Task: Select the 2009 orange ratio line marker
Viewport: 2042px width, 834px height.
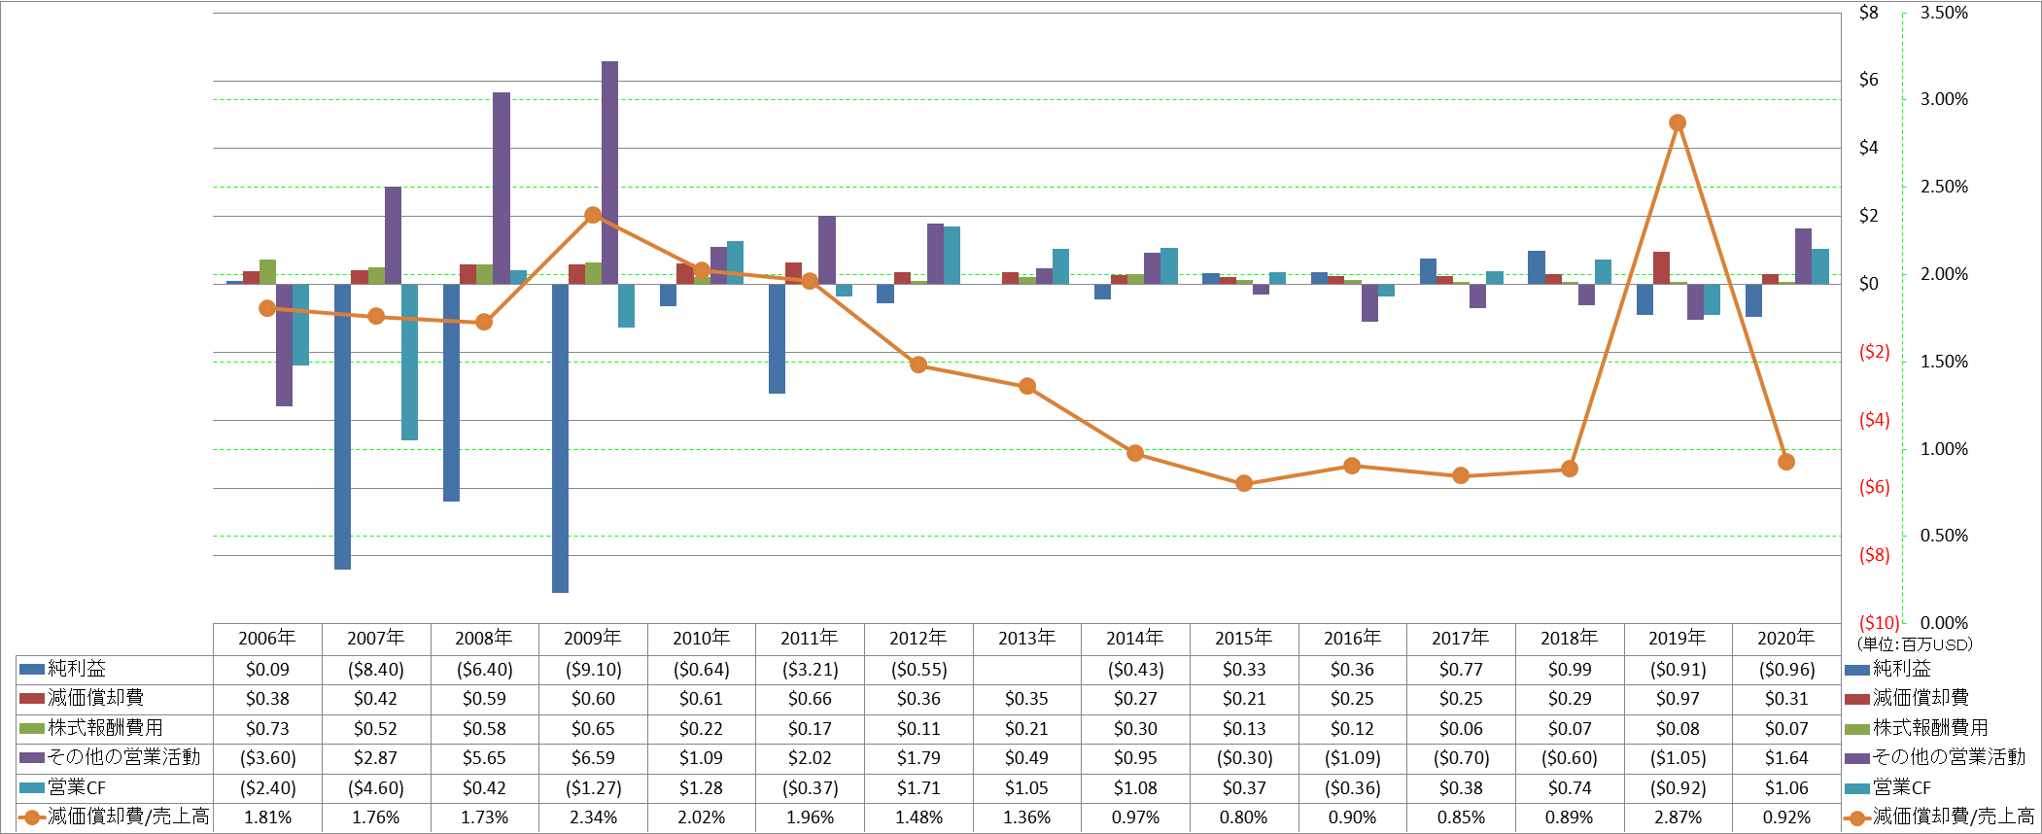Action: [x=593, y=215]
